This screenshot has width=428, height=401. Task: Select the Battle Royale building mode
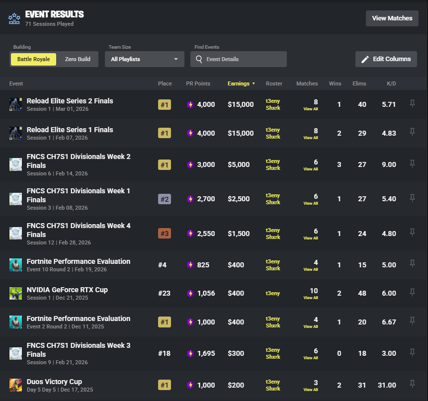[x=34, y=59]
